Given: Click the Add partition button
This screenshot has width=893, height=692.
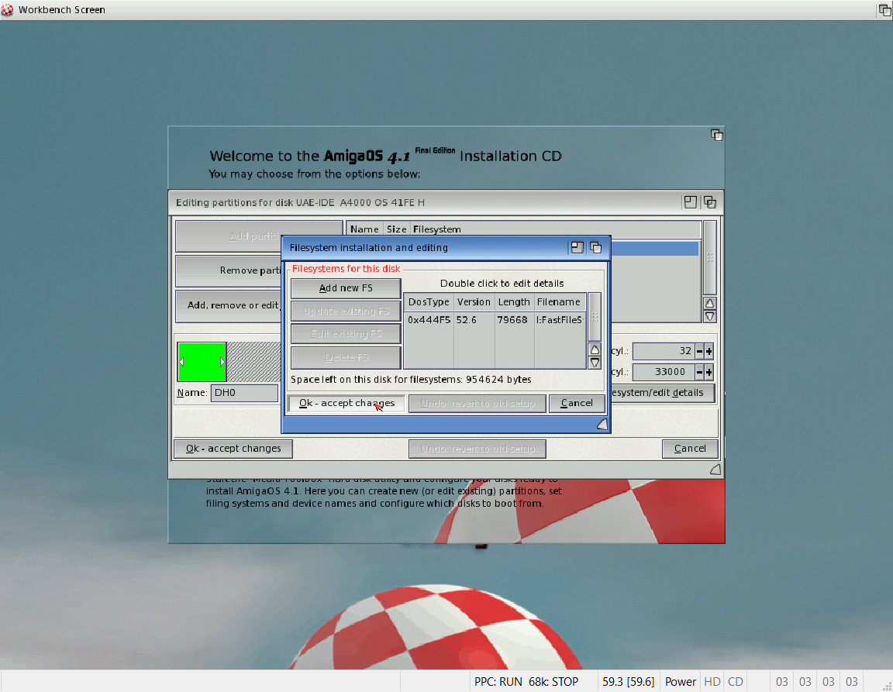Looking at the screenshot, I should tap(258, 236).
